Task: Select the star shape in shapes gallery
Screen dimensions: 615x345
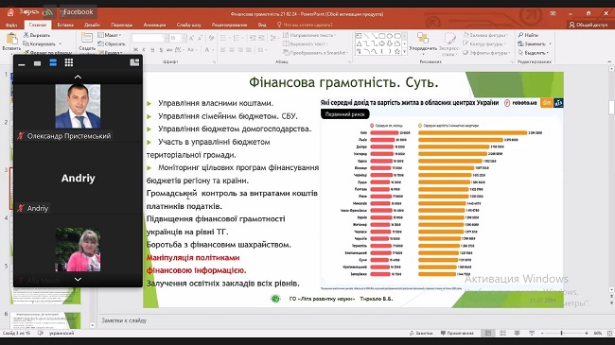Action: [x=397, y=51]
